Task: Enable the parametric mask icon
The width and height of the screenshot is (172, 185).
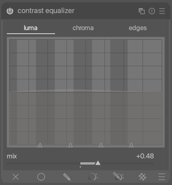Action: [x=93, y=177]
